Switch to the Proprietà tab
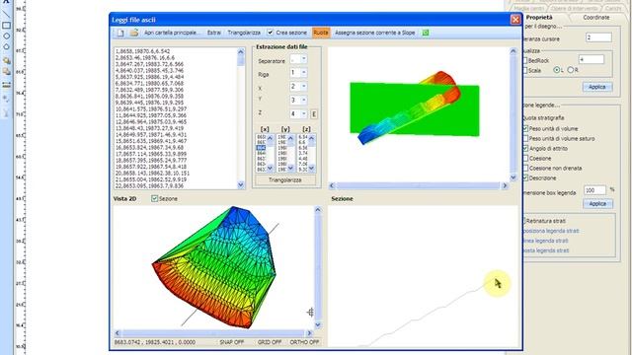632x355 pixels. [539, 18]
